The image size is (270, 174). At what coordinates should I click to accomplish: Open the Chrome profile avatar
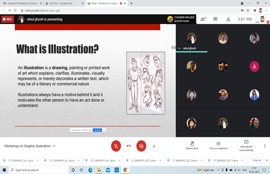(x=260, y=10)
